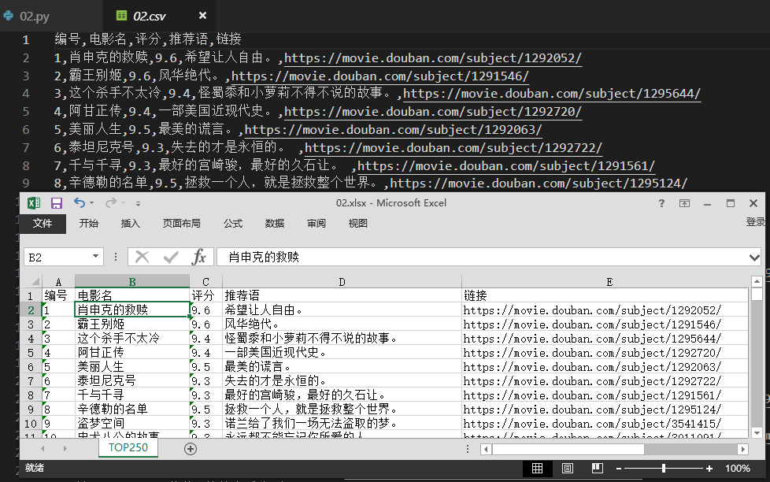Switch to the 页面布局 ribbon tab

[182, 224]
